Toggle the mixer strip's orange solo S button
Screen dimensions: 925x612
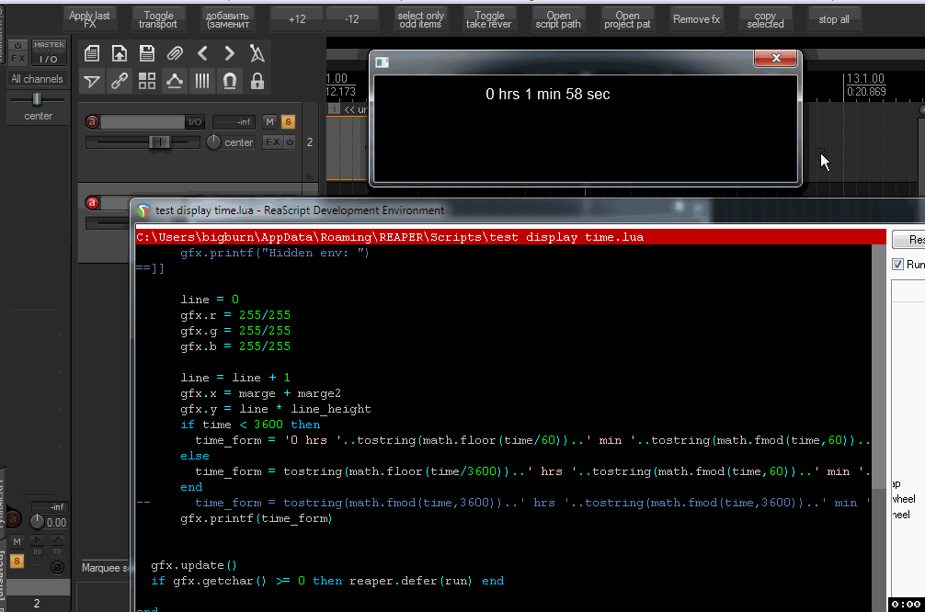17,561
